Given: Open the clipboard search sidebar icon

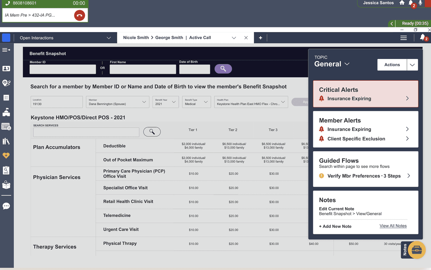Looking at the screenshot, I should tap(6, 170).
